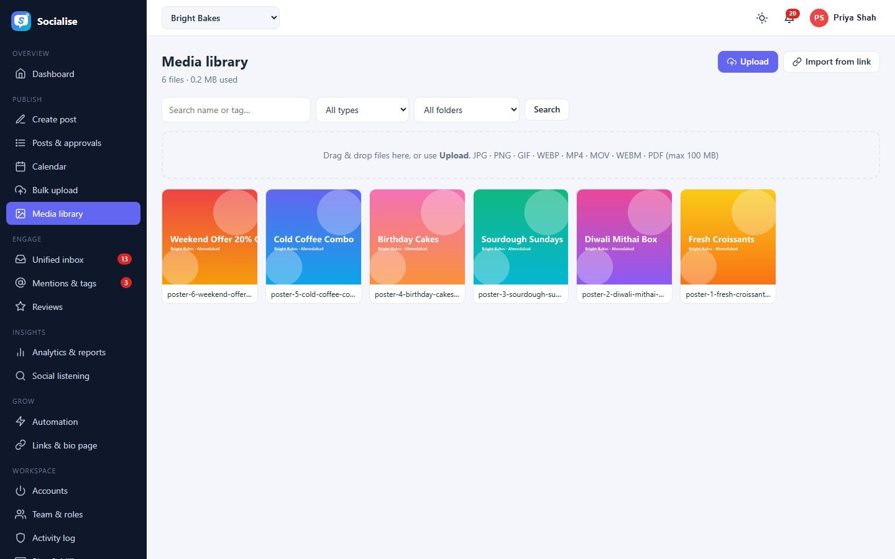Click the drag & drop upload zone

coord(521,155)
